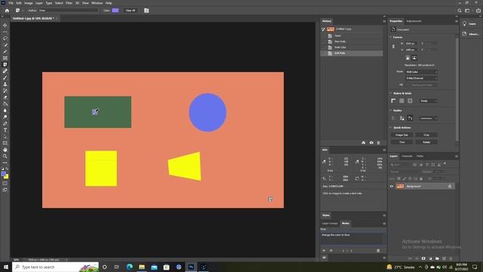Delete the current state in History panel

[x=379, y=143]
